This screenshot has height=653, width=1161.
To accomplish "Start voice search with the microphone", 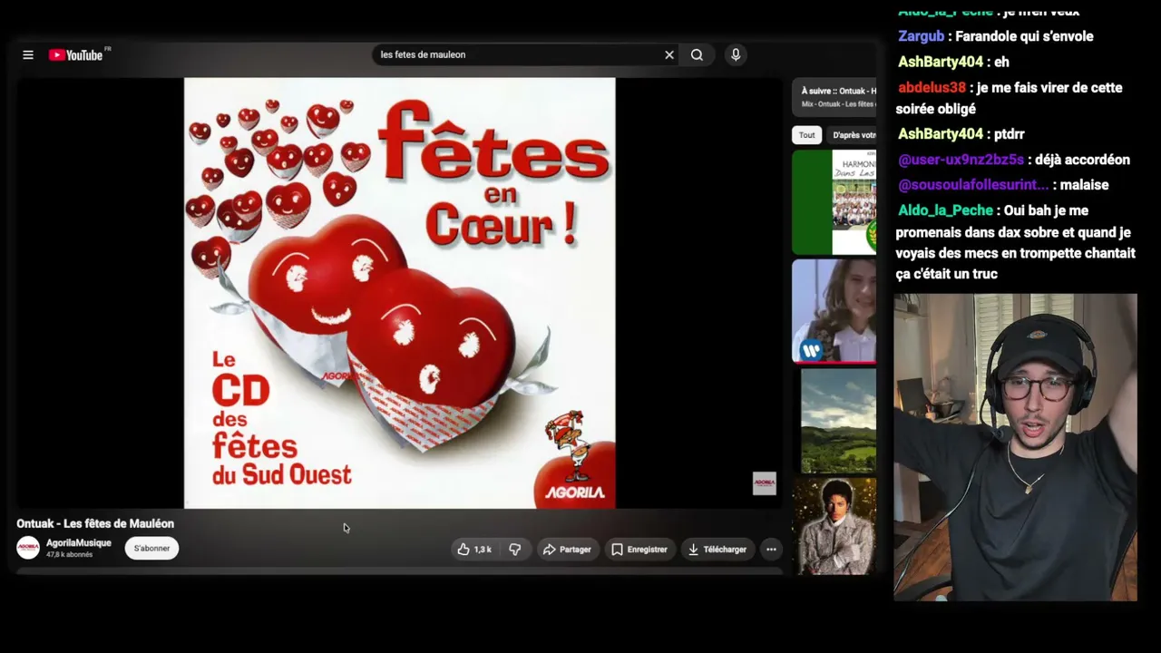I will [736, 54].
